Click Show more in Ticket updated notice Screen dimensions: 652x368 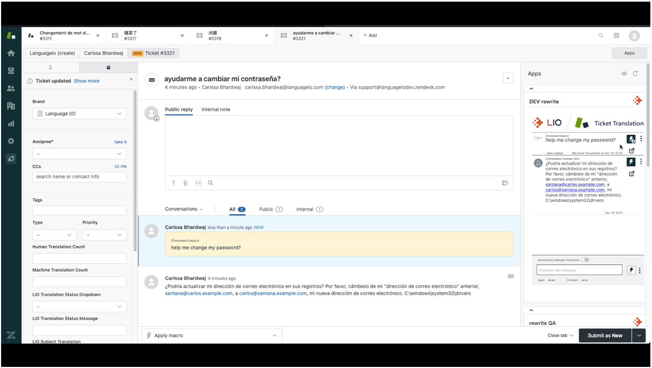tap(87, 81)
